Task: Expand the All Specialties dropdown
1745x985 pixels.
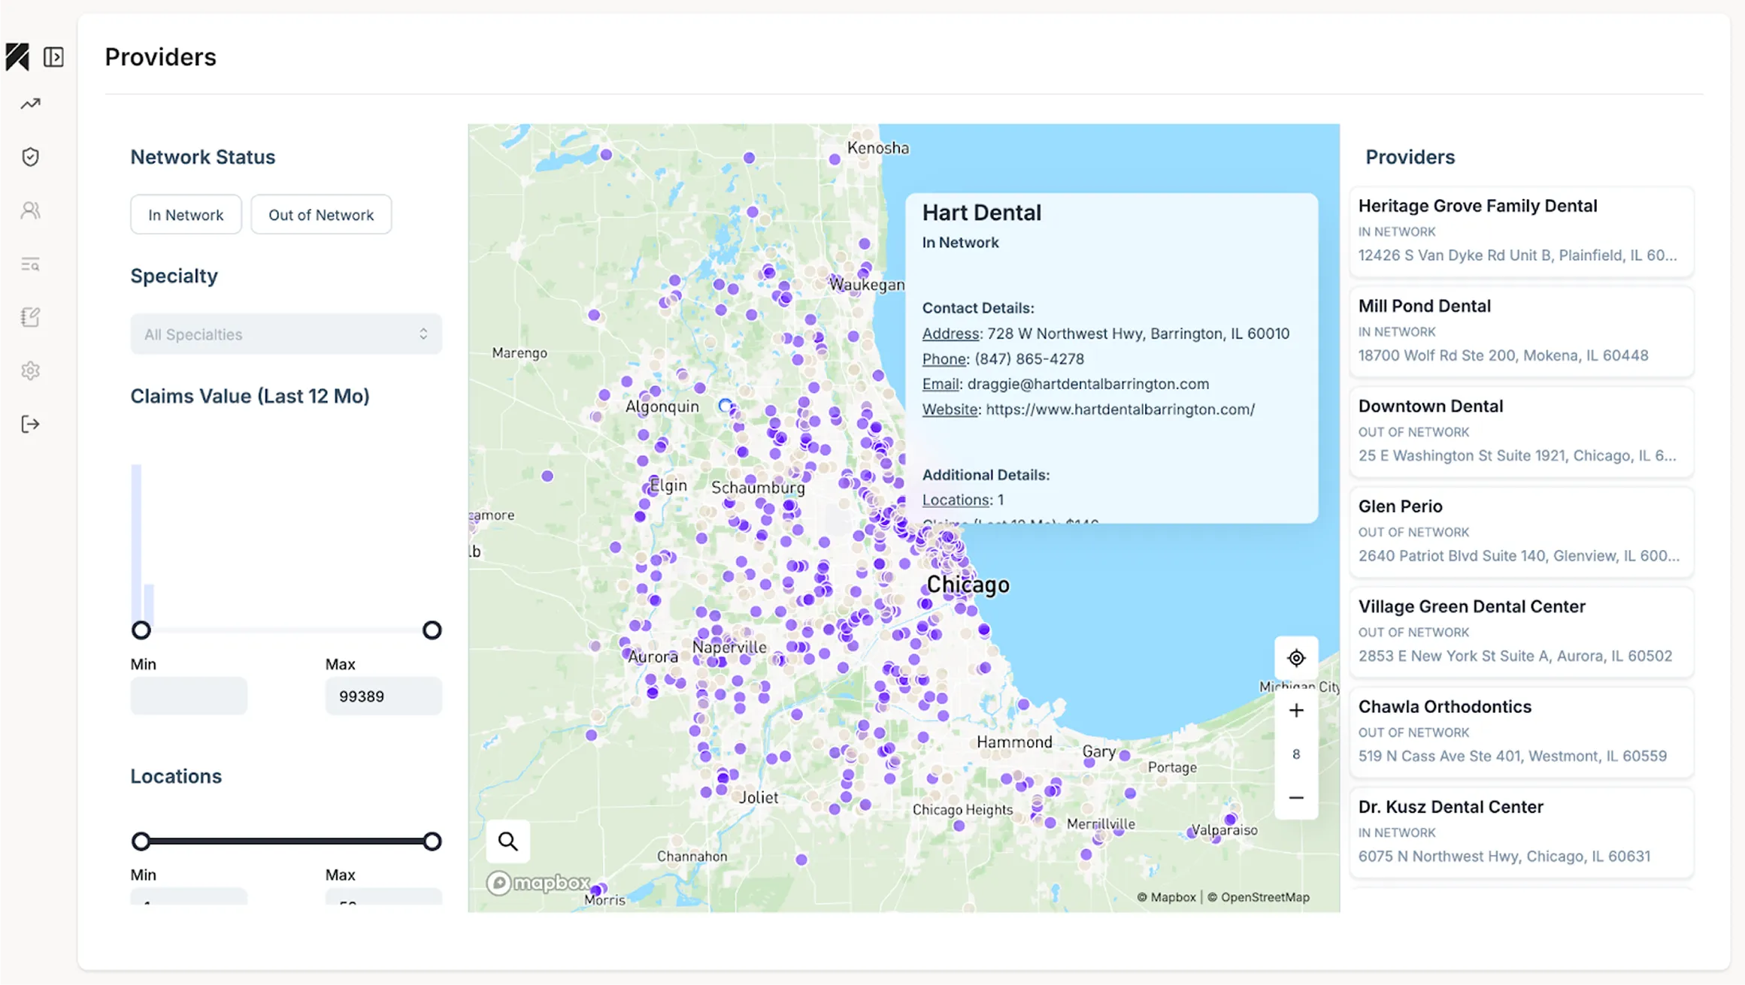Action: 286,334
